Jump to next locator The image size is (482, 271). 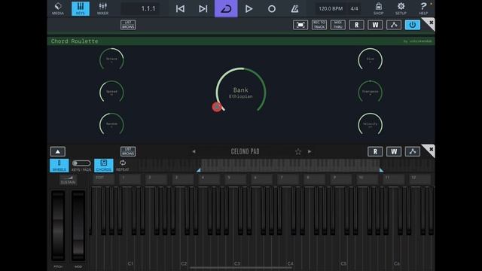[x=203, y=8]
